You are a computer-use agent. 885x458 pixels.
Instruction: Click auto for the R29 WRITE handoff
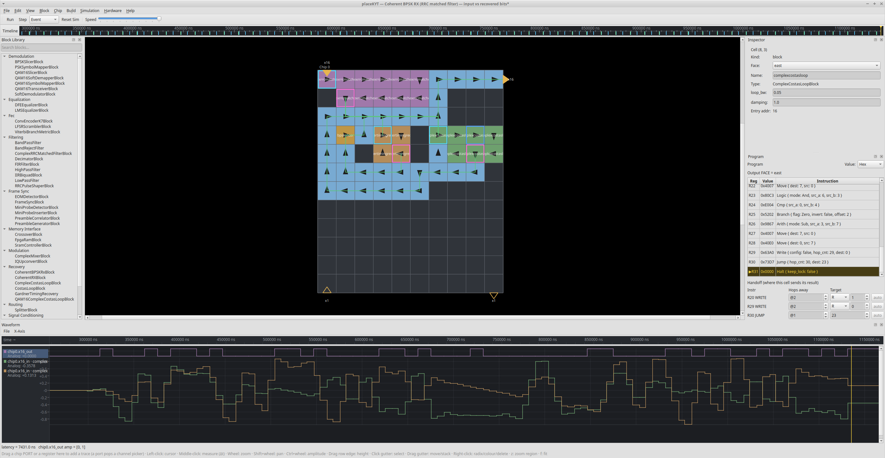[877, 306]
